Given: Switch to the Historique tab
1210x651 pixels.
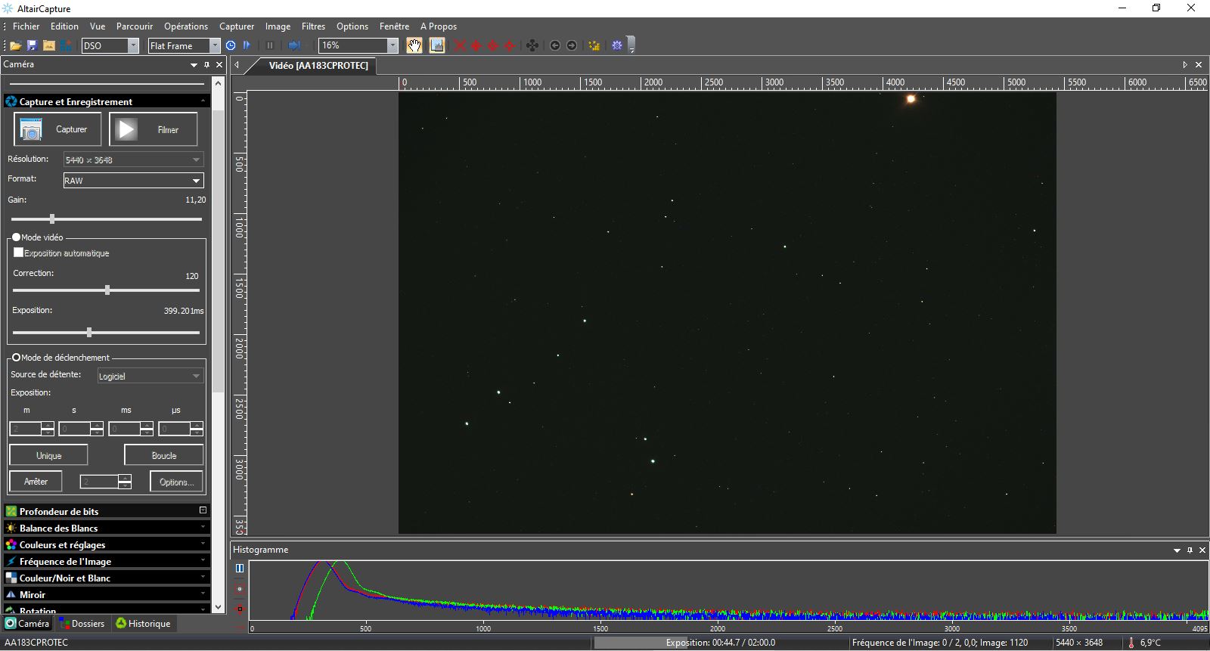Looking at the screenshot, I should pyautogui.click(x=142, y=624).
